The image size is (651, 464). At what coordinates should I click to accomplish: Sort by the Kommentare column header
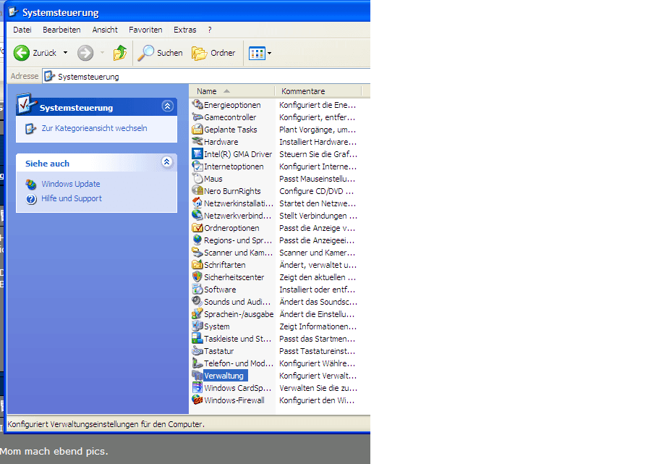click(x=318, y=91)
